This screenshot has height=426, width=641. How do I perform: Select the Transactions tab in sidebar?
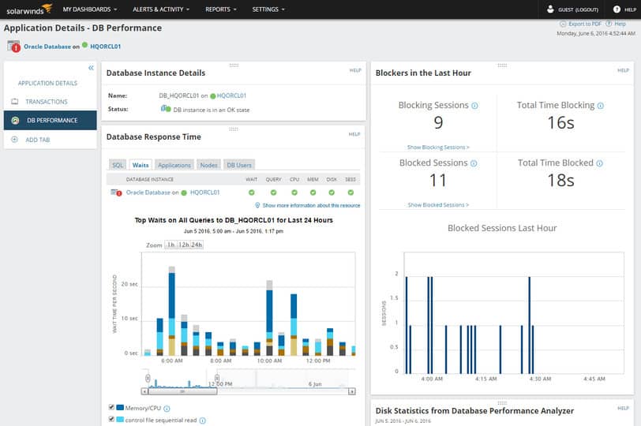point(47,101)
